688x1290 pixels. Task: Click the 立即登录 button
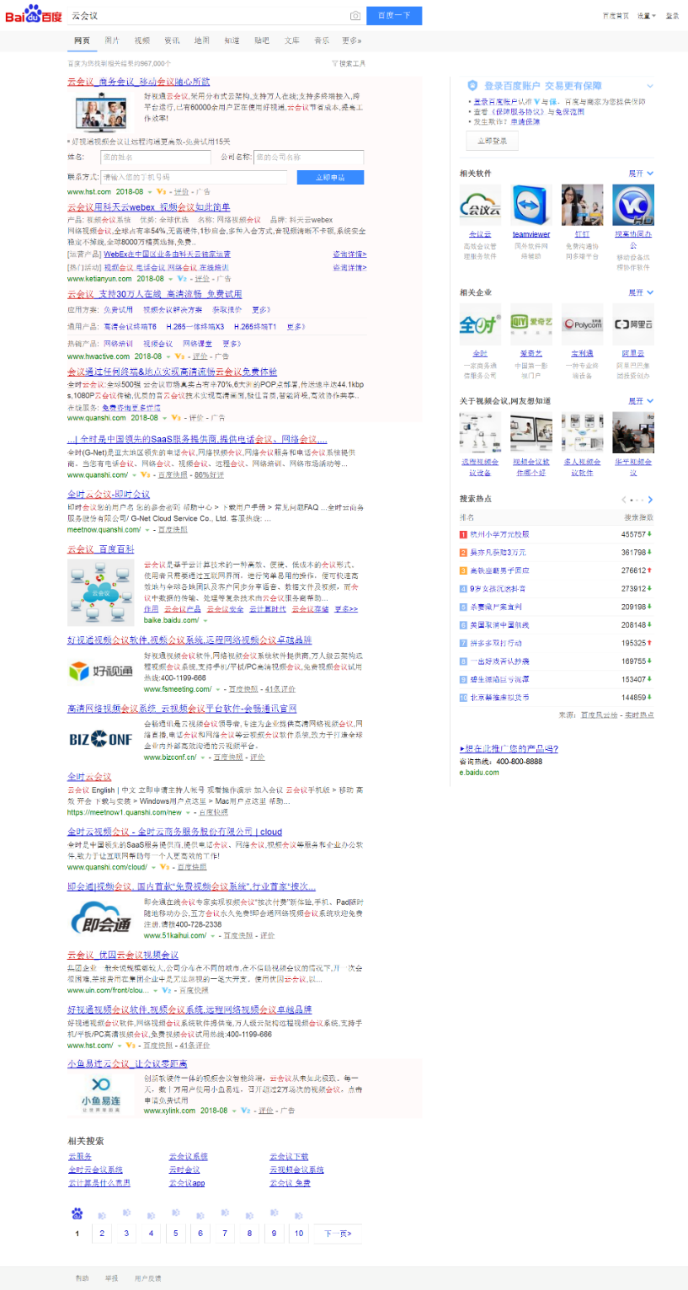(492, 141)
